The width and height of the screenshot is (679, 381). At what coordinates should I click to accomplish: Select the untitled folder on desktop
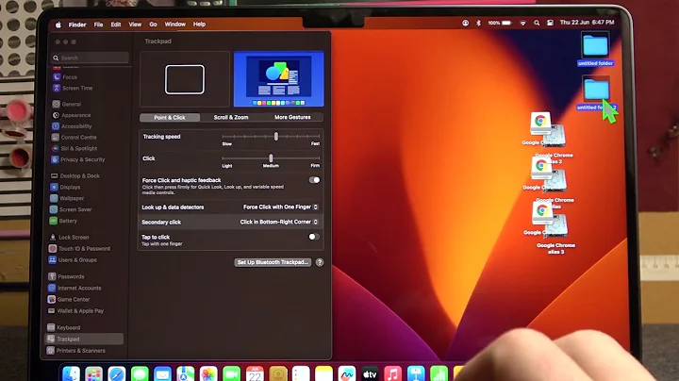point(595,49)
